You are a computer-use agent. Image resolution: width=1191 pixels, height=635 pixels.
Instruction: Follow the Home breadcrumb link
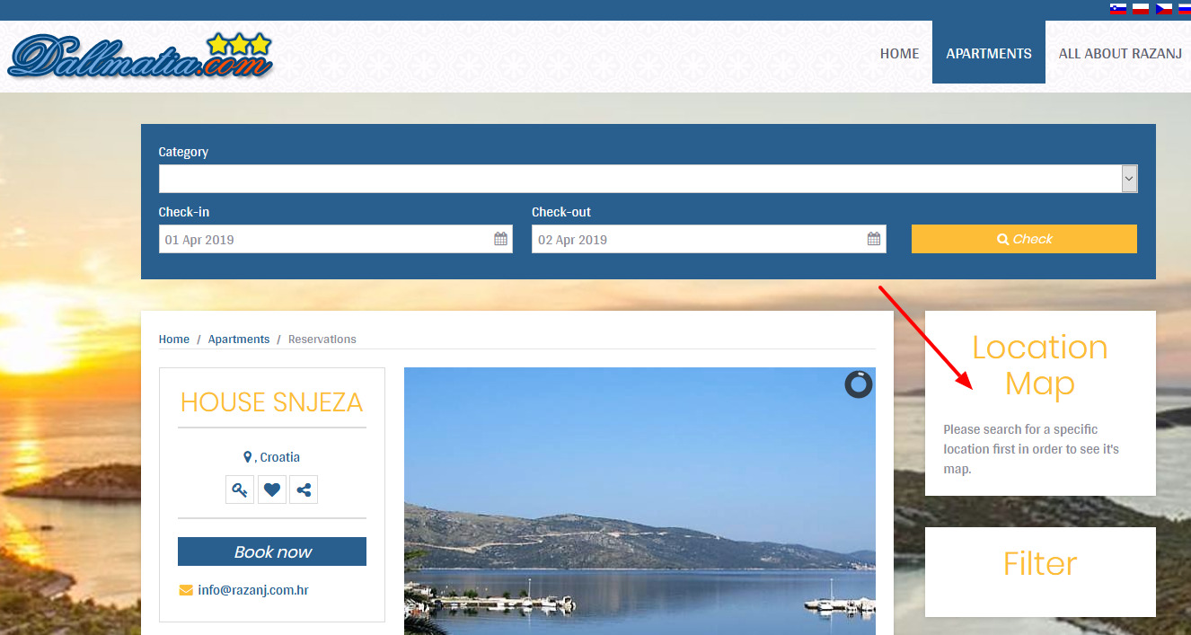tap(174, 340)
